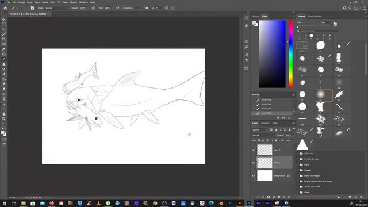Switch to the Channels tab

tap(266, 123)
